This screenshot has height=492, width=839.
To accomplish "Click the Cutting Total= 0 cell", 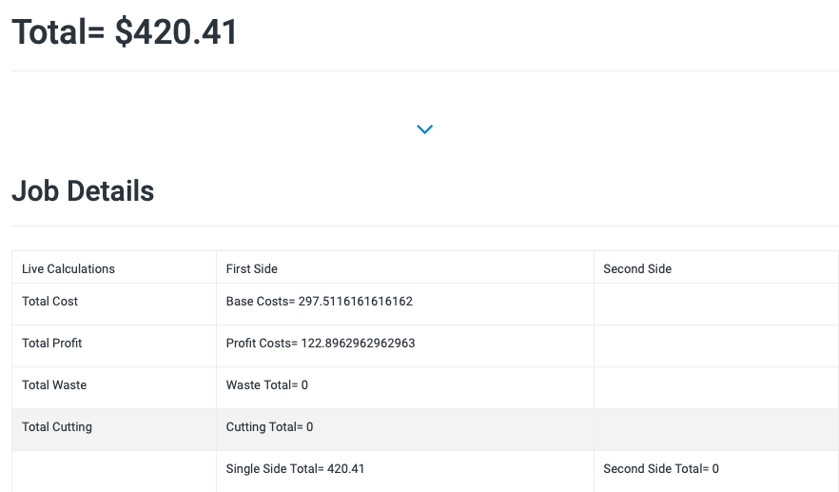I will coord(405,429).
